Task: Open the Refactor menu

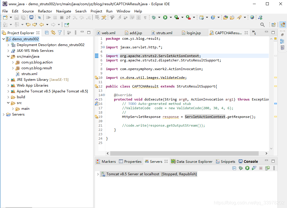Action: [45, 11]
